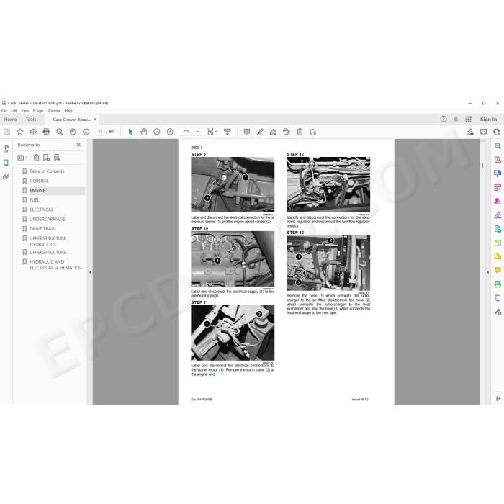The height and width of the screenshot is (504, 504).
Task: Collapse the left navigation pane arrow
Action: [x=90, y=272]
